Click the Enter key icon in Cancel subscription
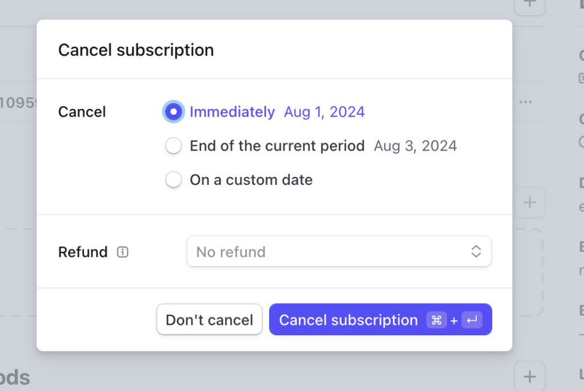This screenshot has width=584, height=391. (472, 320)
